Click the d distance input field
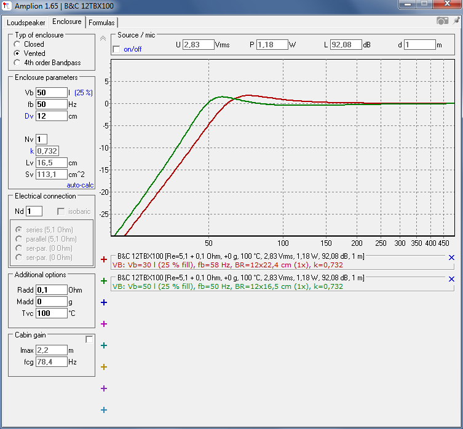 point(419,45)
